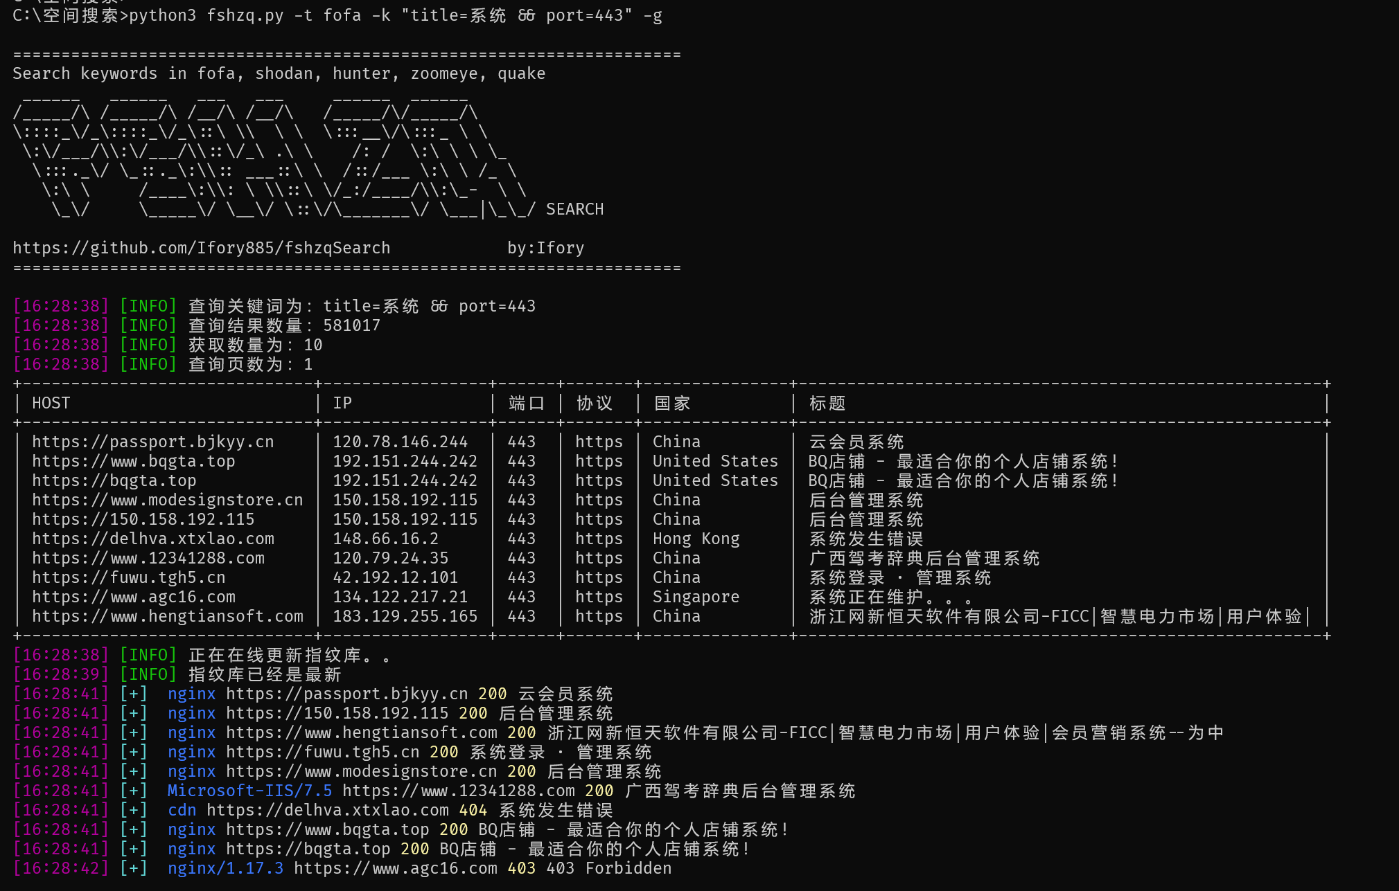This screenshot has height=891, width=1399.
Task: Click the GitHub fshzqSearch repository URL
Action: tap(201, 248)
